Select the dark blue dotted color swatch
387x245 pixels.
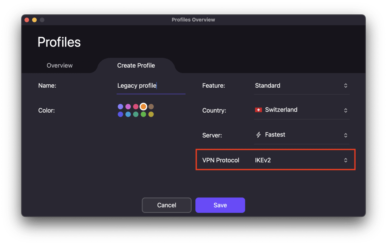coord(121,114)
